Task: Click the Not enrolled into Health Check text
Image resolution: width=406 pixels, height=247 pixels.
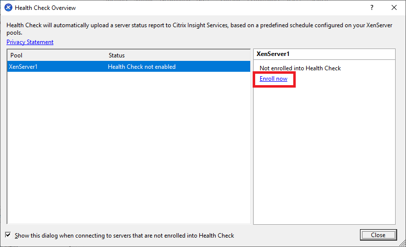Action: coord(300,68)
